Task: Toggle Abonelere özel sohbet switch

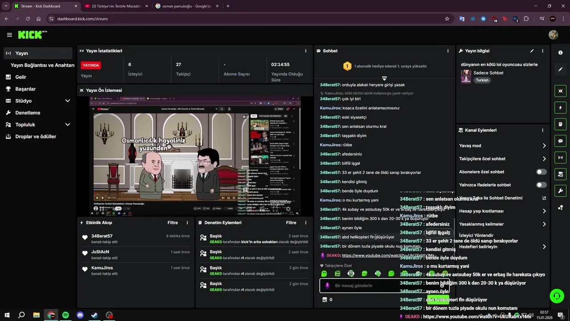Action: tap(541, 172)
